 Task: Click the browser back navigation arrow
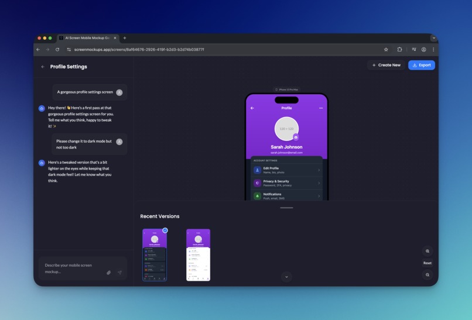coord(38,50)
